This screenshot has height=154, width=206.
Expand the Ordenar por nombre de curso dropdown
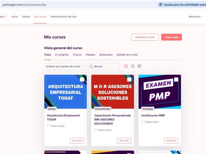click(x=65, y=66)
